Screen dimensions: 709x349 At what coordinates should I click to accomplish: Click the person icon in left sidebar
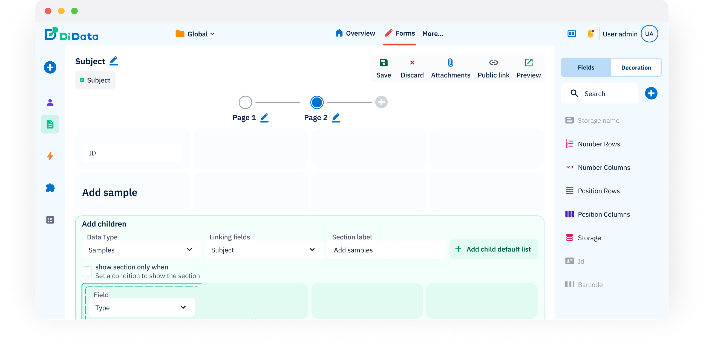coord(50,102)
